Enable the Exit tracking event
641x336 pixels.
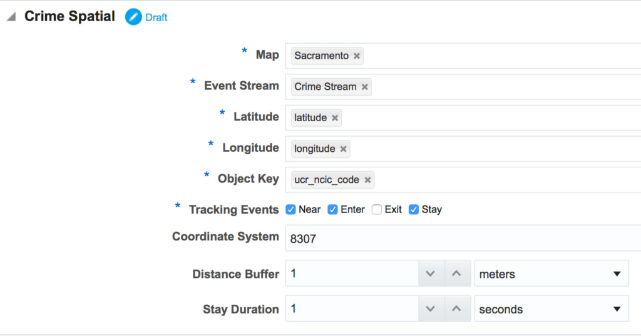tap(376, 210)
